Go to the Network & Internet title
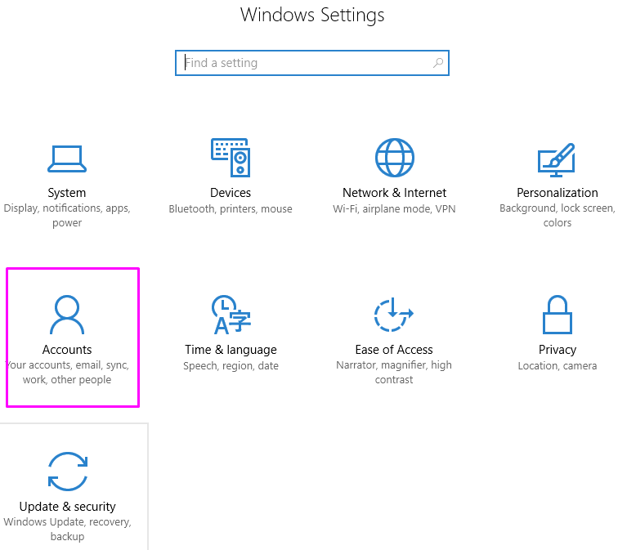618x550 pixels. pyautogui.click(x=395, y=193)
